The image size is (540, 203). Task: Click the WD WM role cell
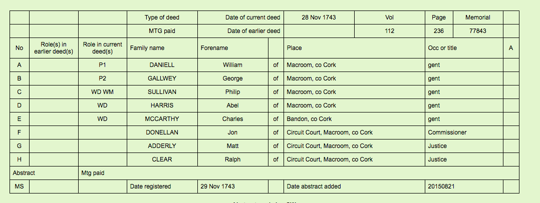point(102,92)
